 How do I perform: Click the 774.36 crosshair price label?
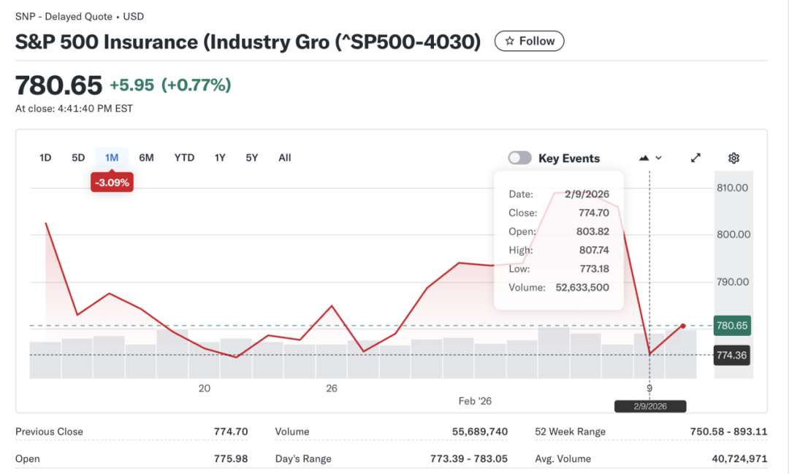click(732, 356)
